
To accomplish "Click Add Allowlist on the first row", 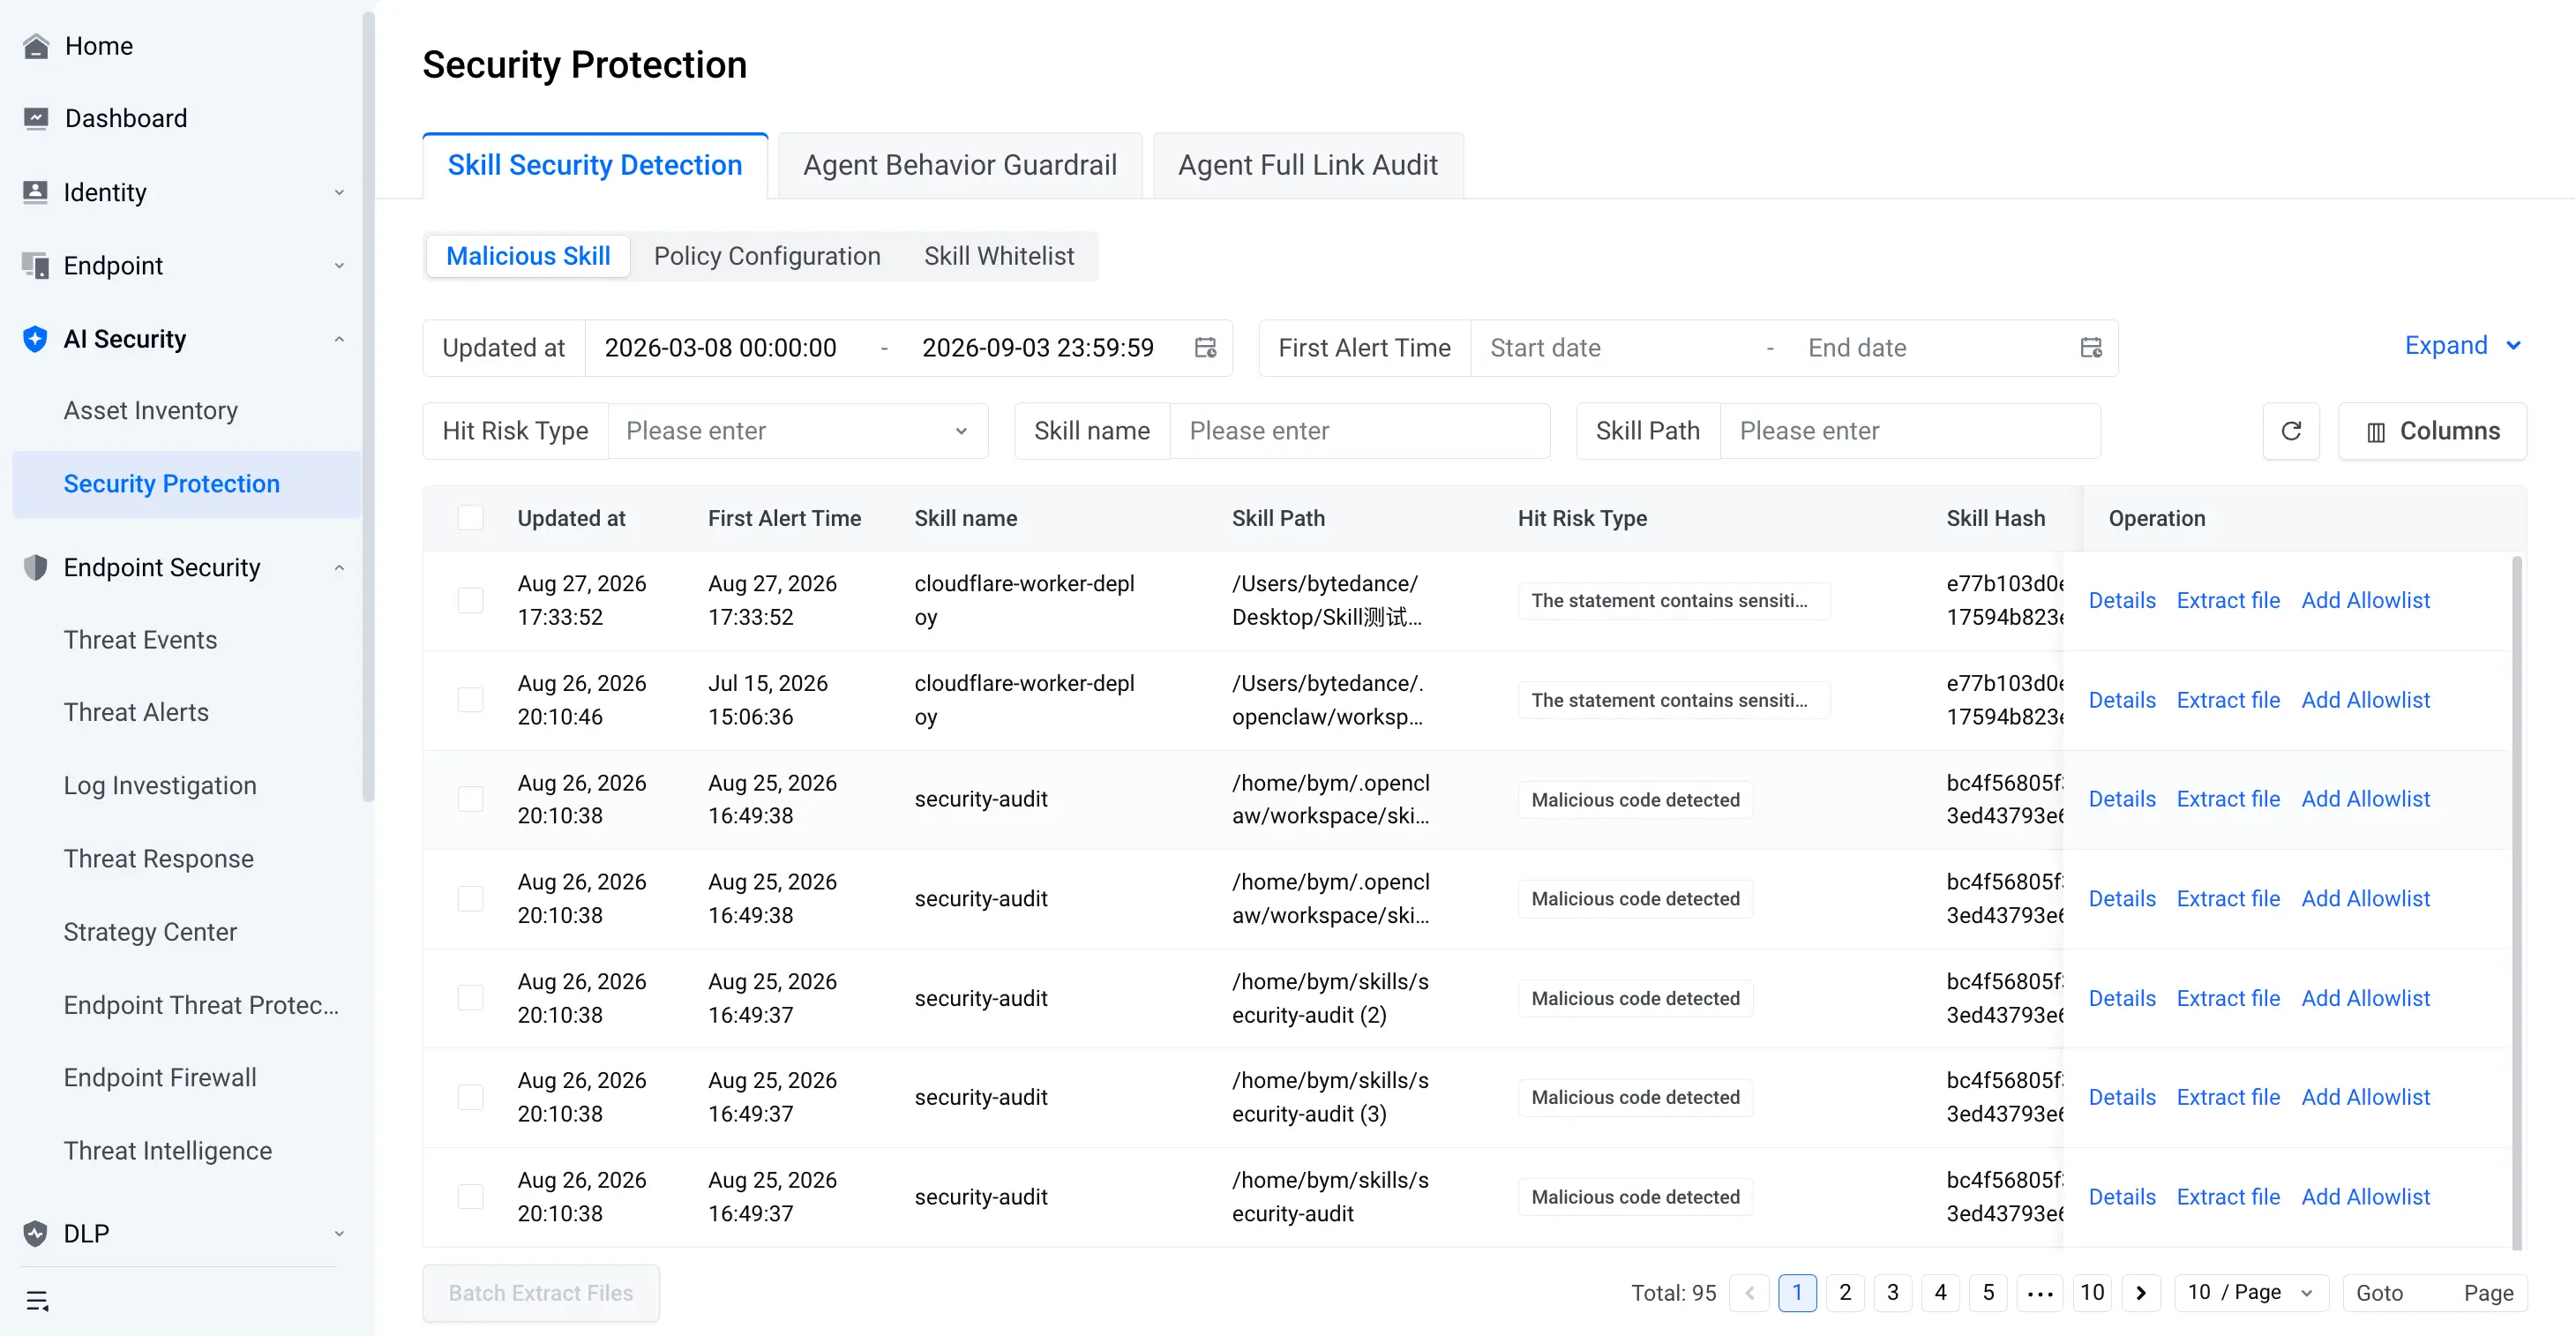I will (2365, 600).
